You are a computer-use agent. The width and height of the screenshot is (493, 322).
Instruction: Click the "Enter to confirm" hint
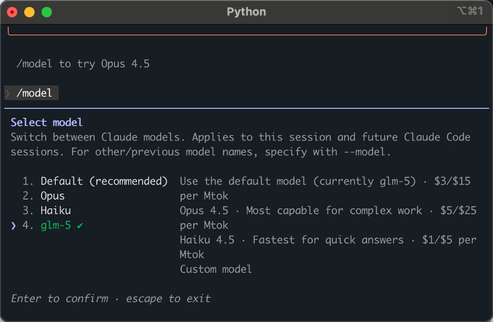(x=59, y=299)
